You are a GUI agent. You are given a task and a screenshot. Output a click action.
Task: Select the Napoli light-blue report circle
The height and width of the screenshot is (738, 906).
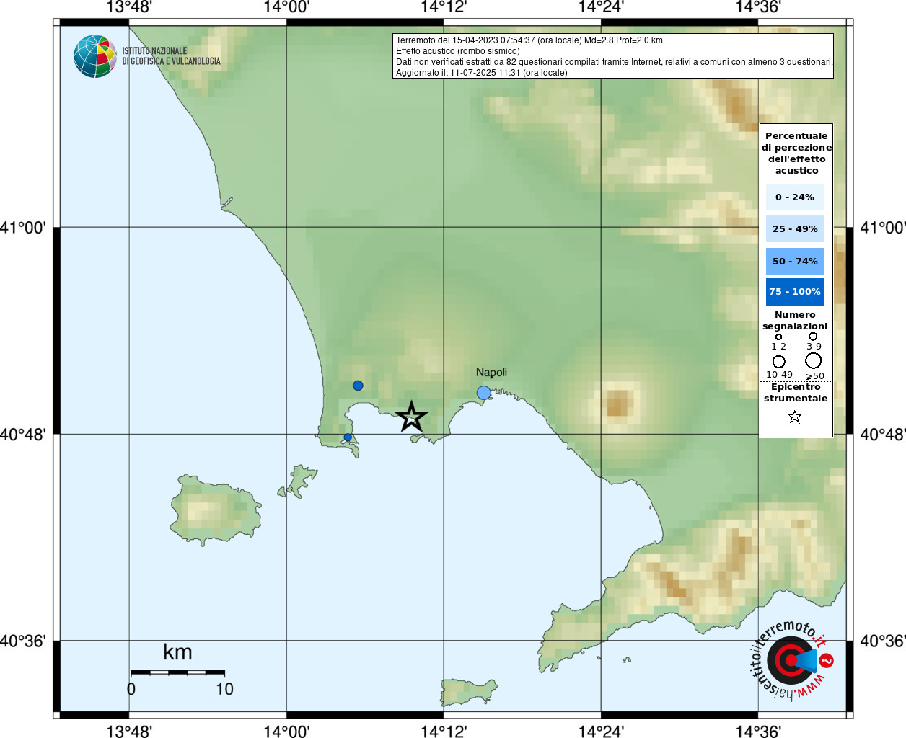(483, 393)
